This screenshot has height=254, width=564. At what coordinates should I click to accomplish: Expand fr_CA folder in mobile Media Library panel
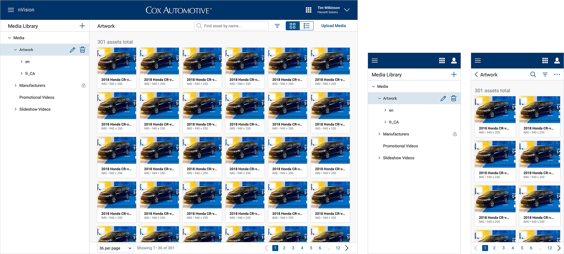click(x=385, y=122)
